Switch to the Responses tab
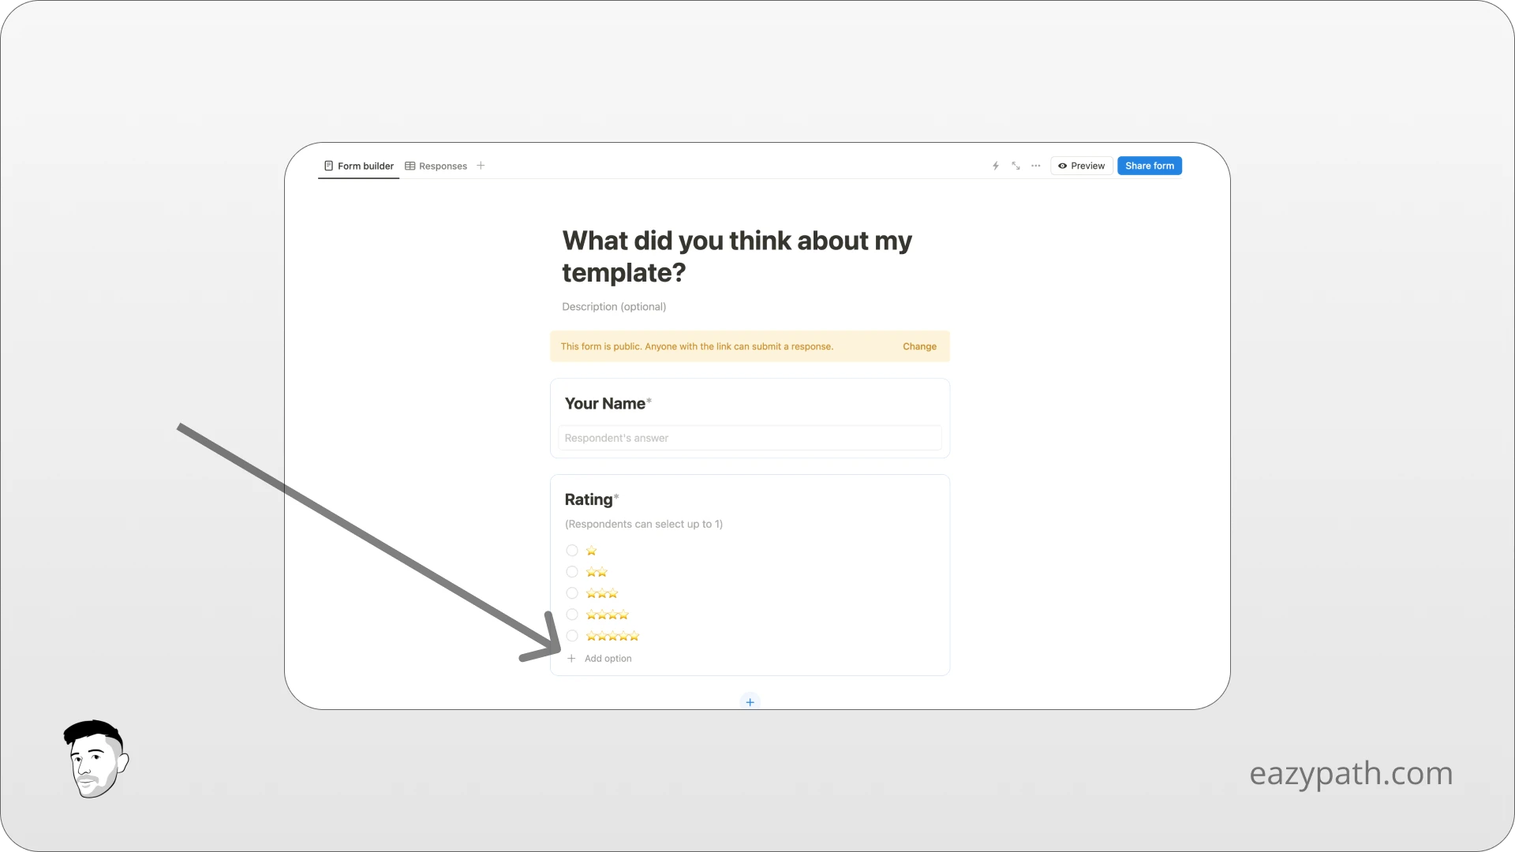Viewport: 1515px width, 852px height. coord(442,166)
